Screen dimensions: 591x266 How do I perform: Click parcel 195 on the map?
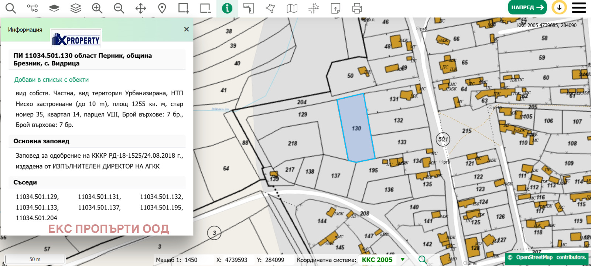click(373, 170)
